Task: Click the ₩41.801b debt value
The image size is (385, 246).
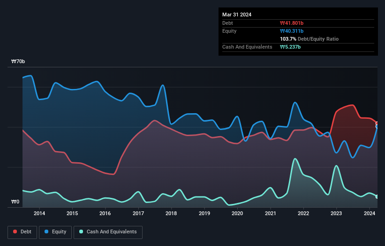Action: tap(292, 23)
